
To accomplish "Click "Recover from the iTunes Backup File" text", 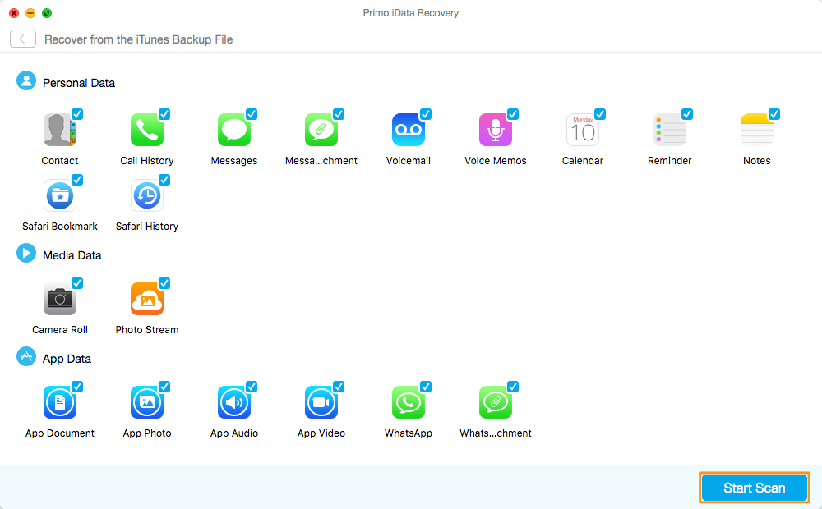I will pyautogui.click(x=138, y=39).
